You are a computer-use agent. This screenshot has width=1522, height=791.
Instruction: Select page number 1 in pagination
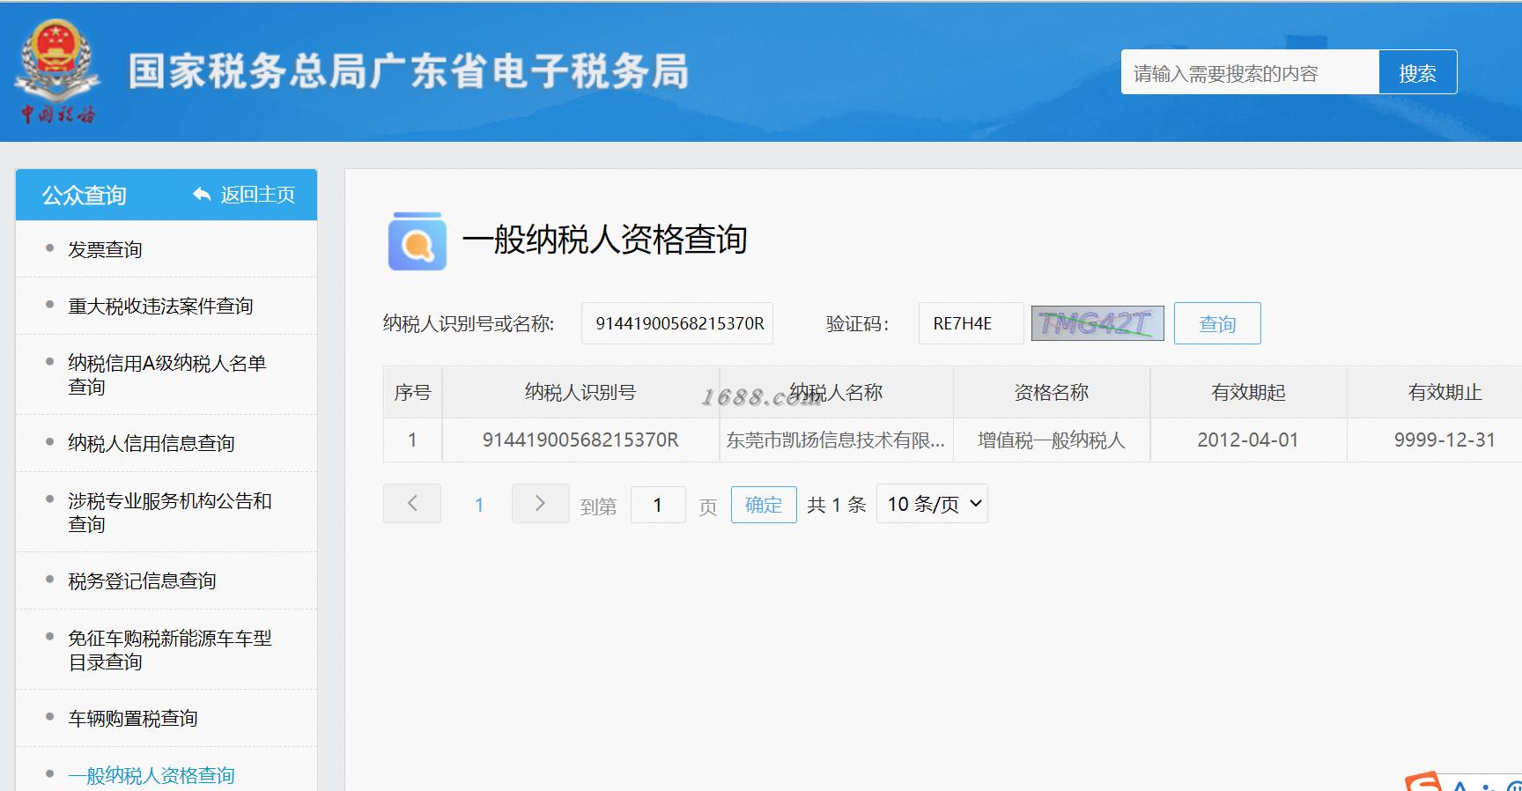[x=479, y=505]
